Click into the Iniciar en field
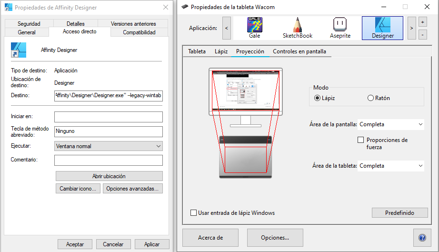This screenshot has width=439, height=252. click(109, 117)
